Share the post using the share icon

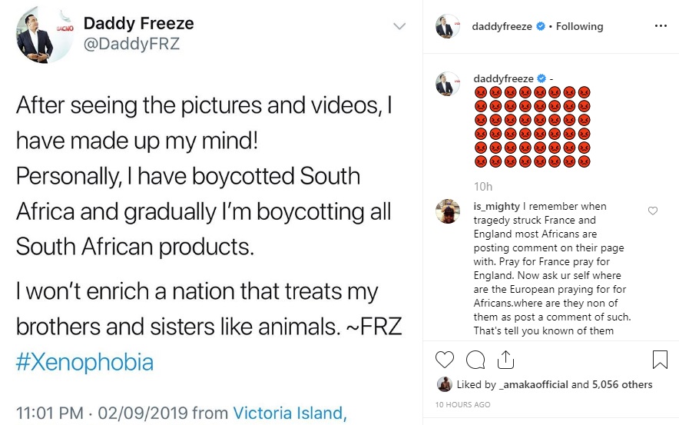(506, 359)
